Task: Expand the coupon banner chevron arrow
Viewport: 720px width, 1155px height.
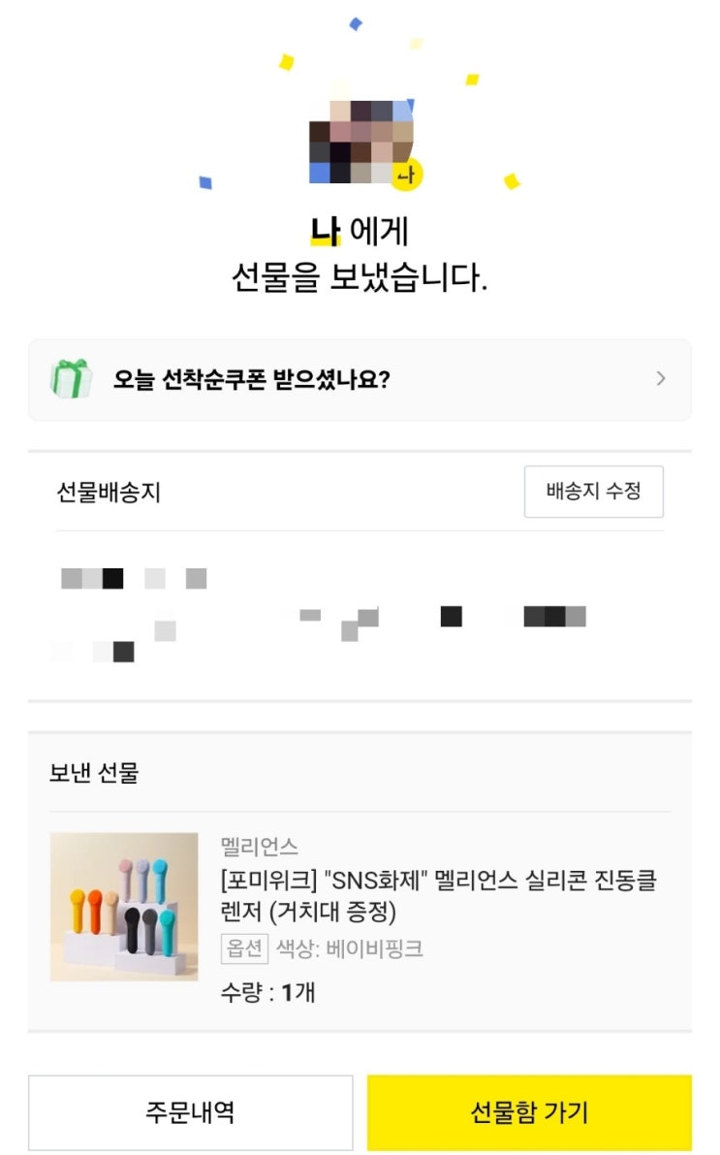Action: click(660, 378)
